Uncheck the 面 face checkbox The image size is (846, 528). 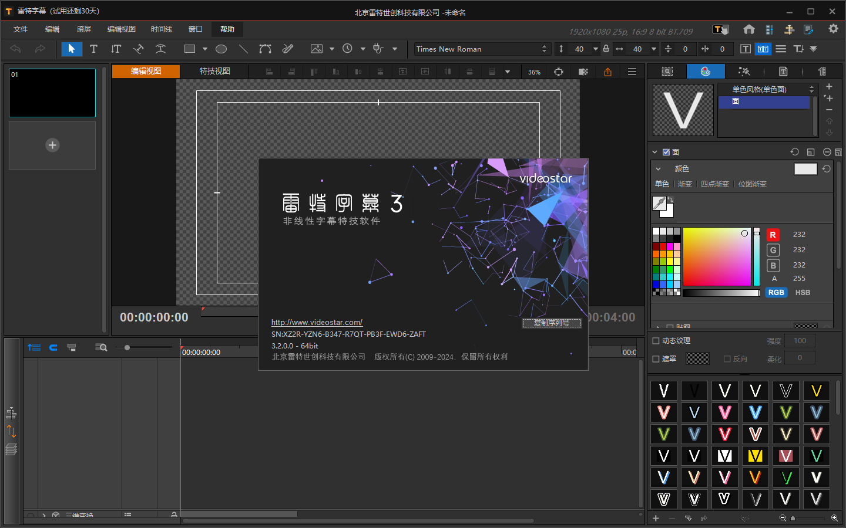666,152
